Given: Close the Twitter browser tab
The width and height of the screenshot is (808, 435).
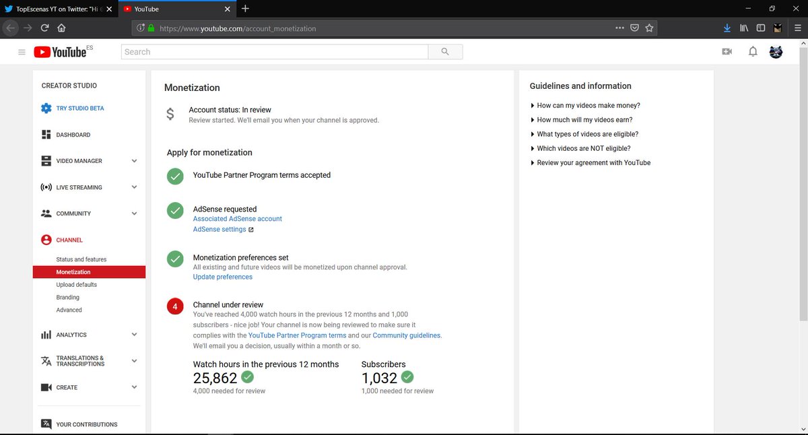Looking at the screenshot, I should point(109,9).
